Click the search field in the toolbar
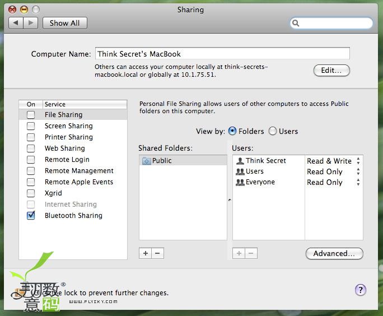 click(x=331, y=23)
